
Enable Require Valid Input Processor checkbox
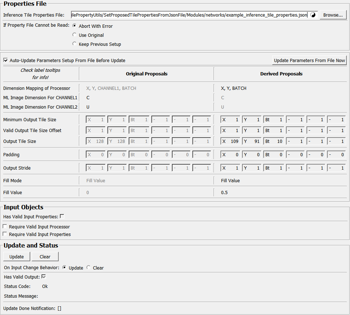tap(5, 227)
